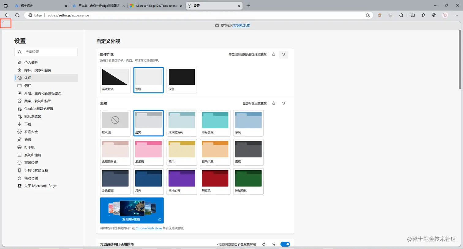Click the profile avatar icon
The image size is (463, 249).
445,15
